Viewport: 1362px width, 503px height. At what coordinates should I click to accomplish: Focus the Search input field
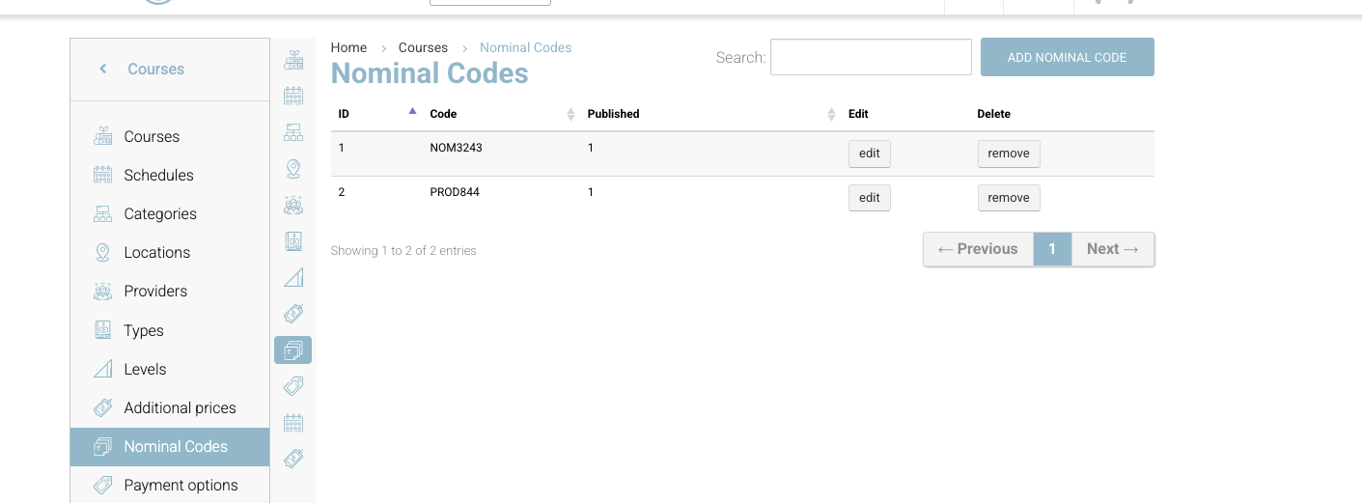tap(870, 57)
